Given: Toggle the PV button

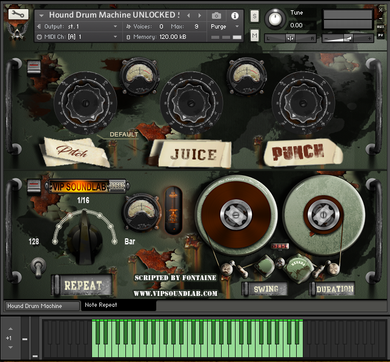Looking at the screenshot, I should point(380,35).
